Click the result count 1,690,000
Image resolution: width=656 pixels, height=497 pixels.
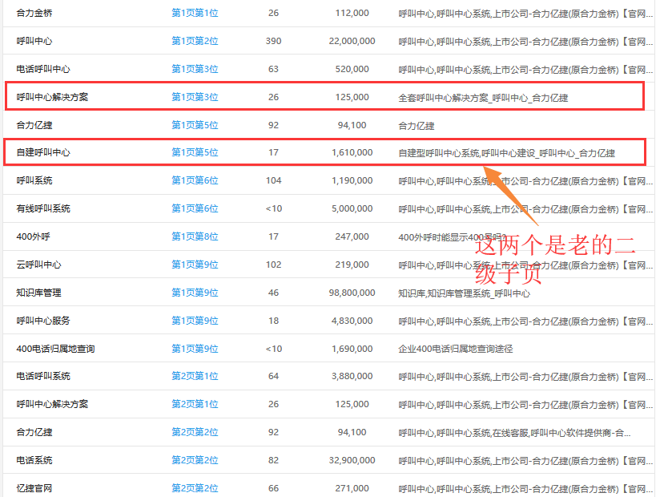[352, 349]
